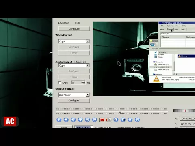Click the Select file field in MP4Box
The height and width of the screenshot is (146, 195).
point(178,34)
